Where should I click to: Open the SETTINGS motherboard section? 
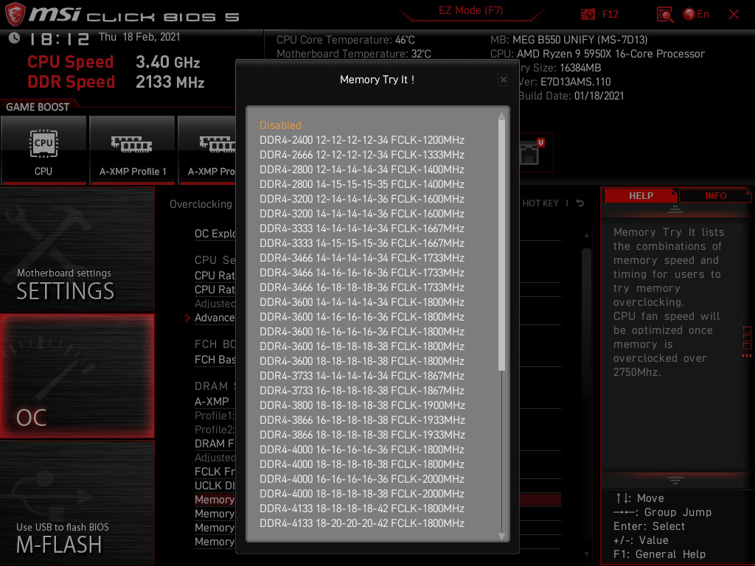(x=77, y=249)
